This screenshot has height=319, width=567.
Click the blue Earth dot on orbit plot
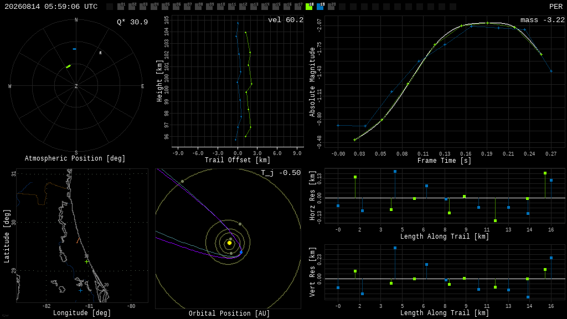[x=241, y=252]
